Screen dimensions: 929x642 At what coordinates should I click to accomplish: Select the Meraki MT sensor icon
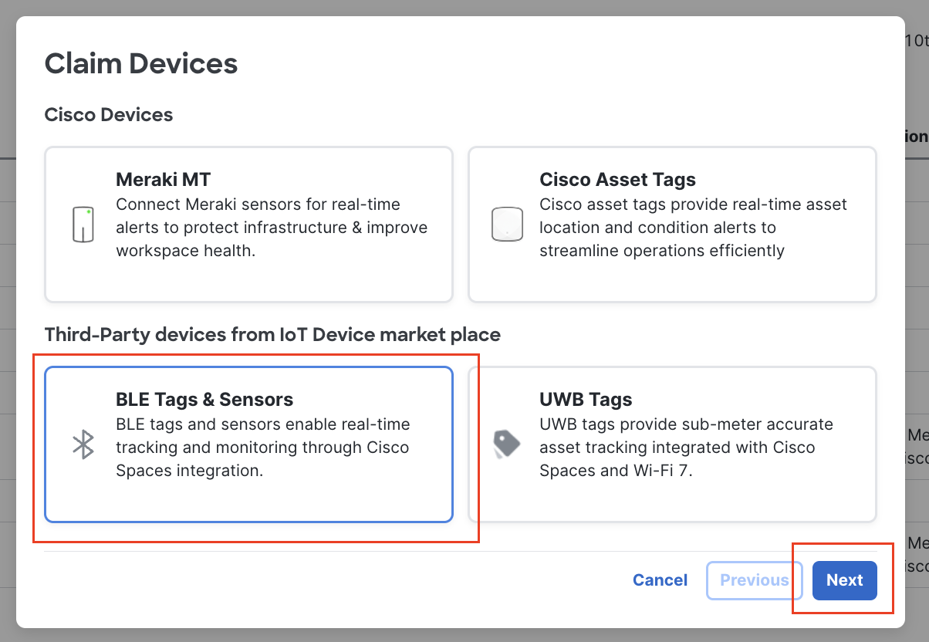coord(83,225)
